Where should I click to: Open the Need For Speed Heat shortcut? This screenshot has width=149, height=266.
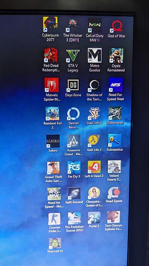pos(116,85)
